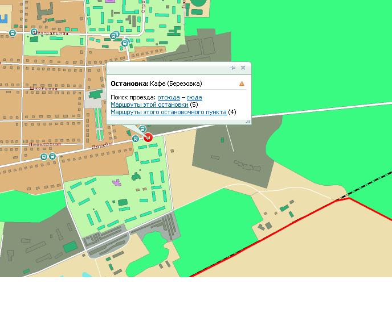Screen dimensions: 392x313
Task: Click the orange warning triangle icon
Action: coord(242,84)
